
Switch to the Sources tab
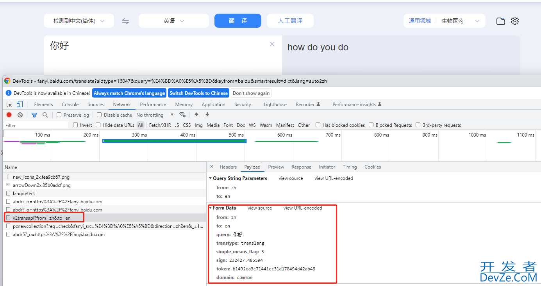tap(96, 104)
